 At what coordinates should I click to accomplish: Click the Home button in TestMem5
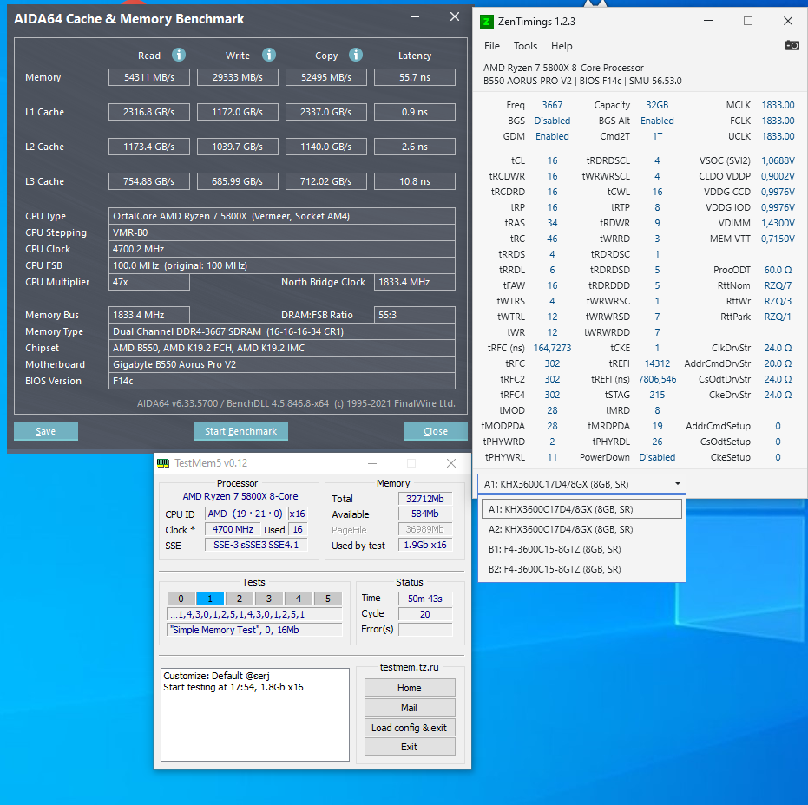click(x=409, y=688)
